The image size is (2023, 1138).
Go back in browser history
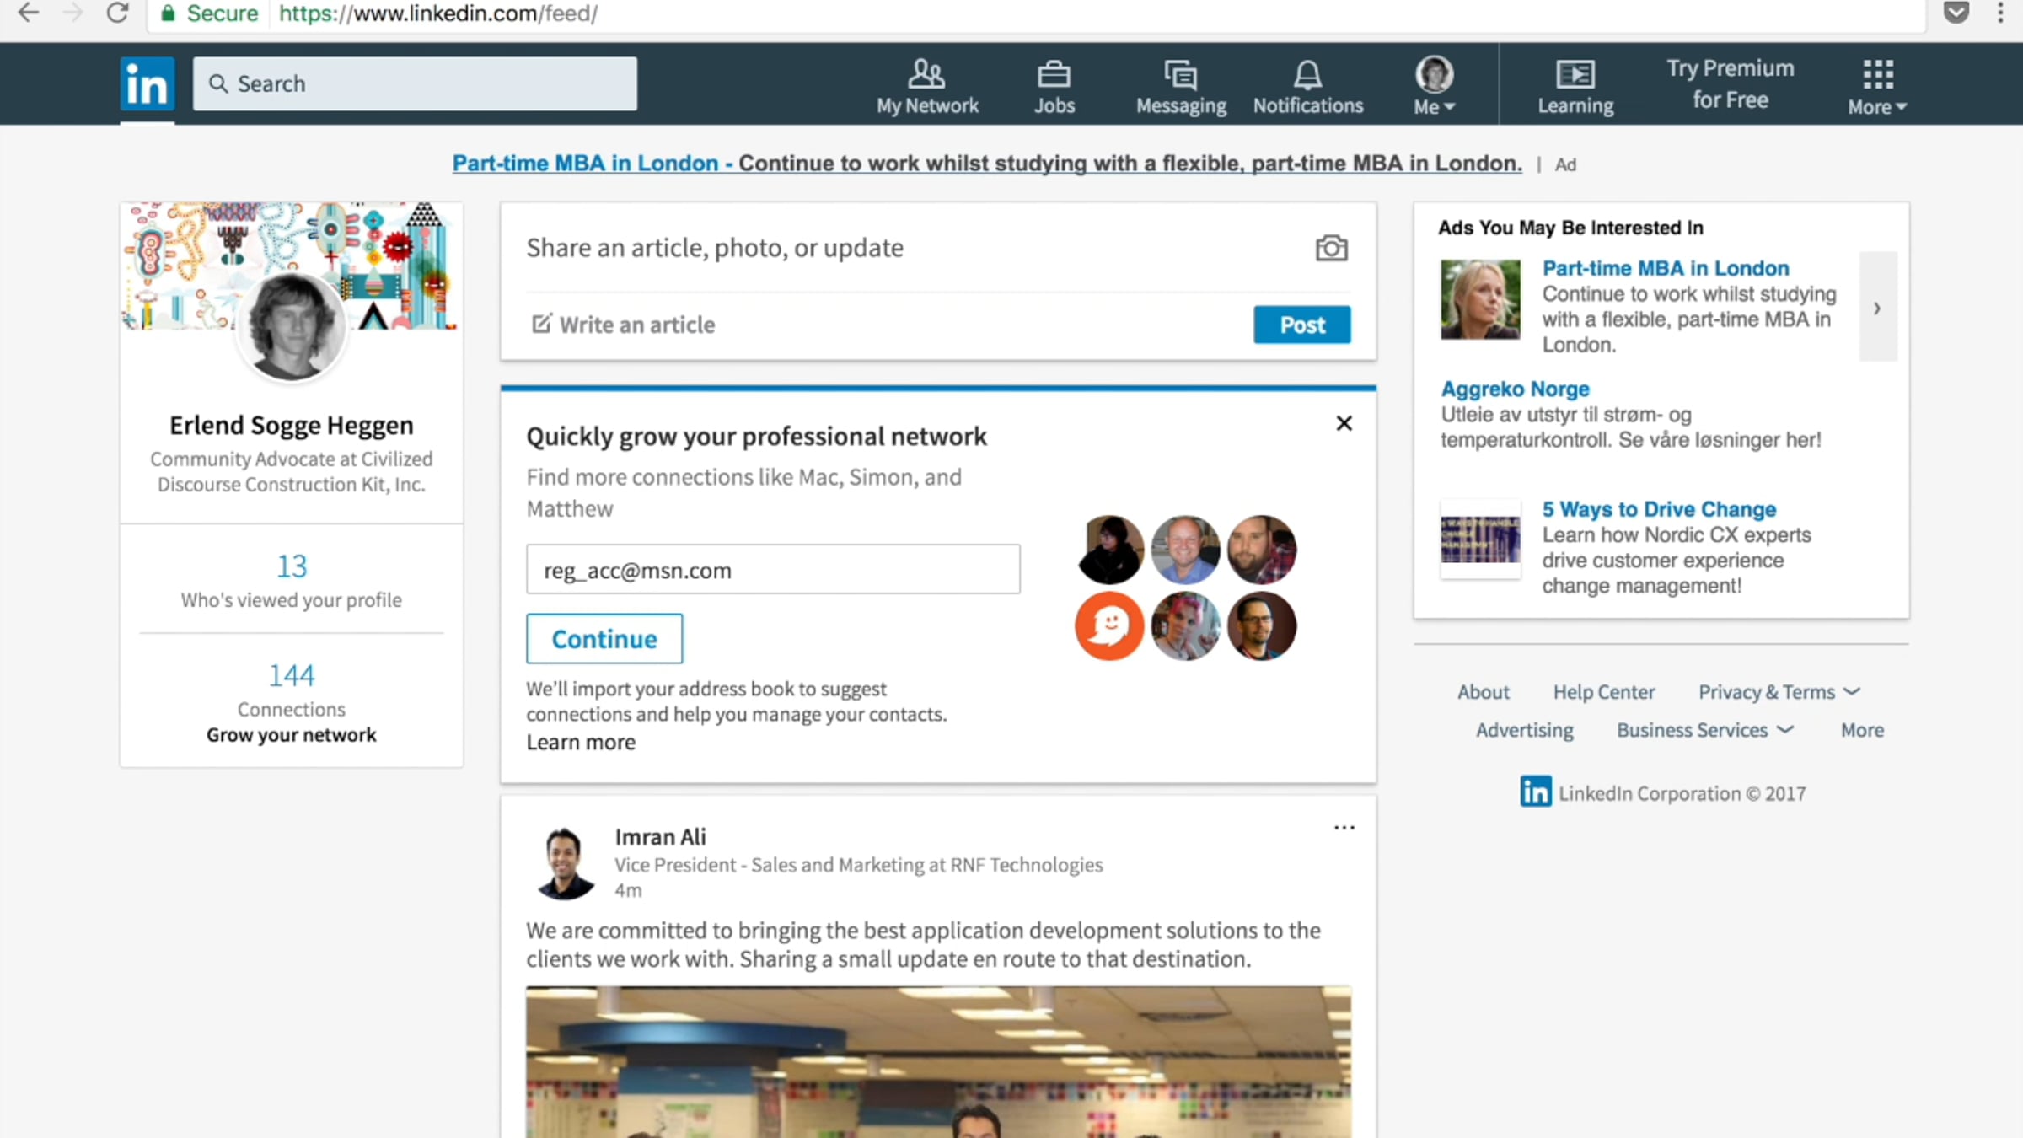29,13
